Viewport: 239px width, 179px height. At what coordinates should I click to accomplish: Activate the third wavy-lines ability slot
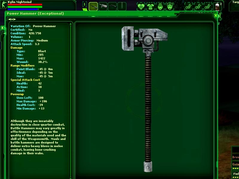pos(208,7)
